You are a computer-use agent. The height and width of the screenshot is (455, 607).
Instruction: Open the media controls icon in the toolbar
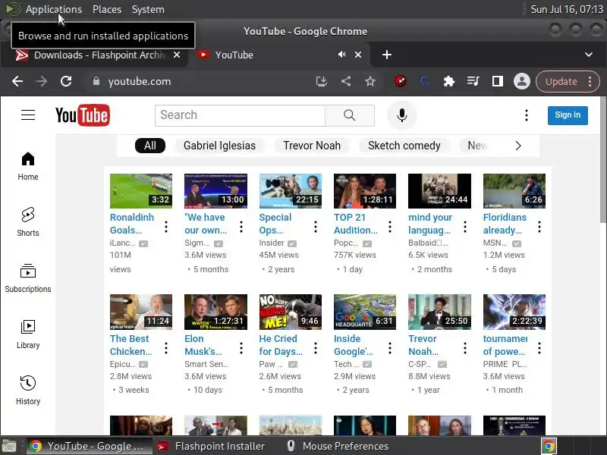pyautogui.click(x=473, y=81)
